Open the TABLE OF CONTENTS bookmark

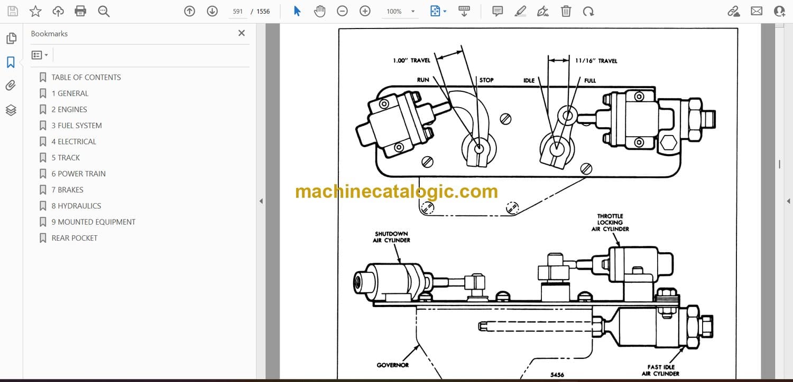pos(86,77)
